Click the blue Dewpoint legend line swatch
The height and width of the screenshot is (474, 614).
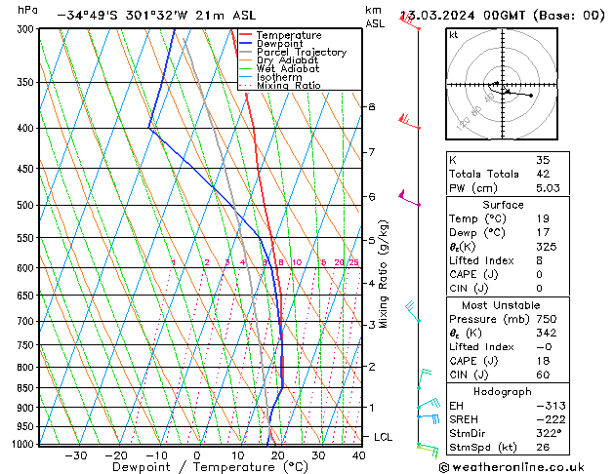[245, 44]
